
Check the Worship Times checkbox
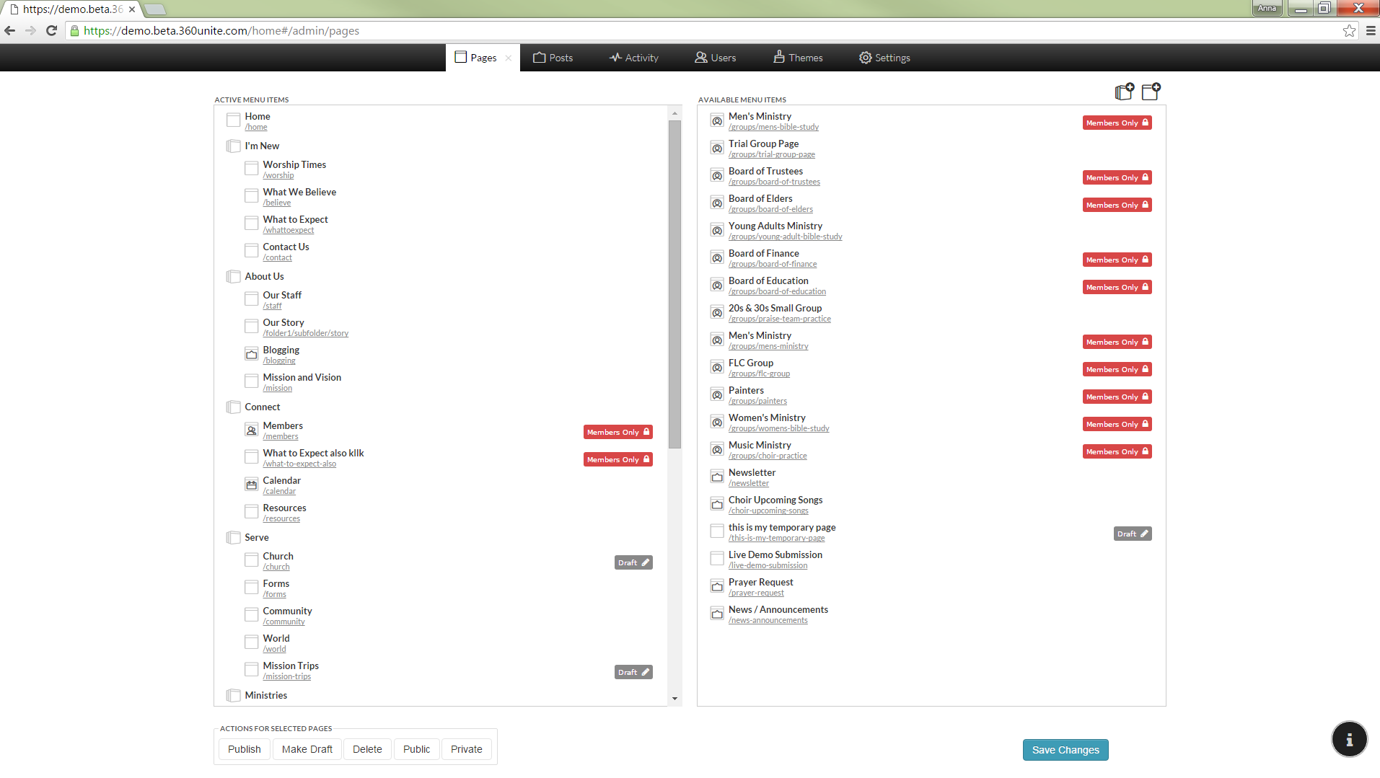251,168
